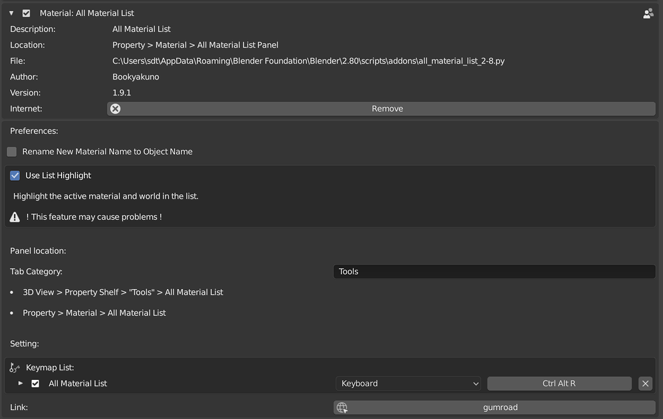Remove the All Material List keymap item

coord(645,384)
